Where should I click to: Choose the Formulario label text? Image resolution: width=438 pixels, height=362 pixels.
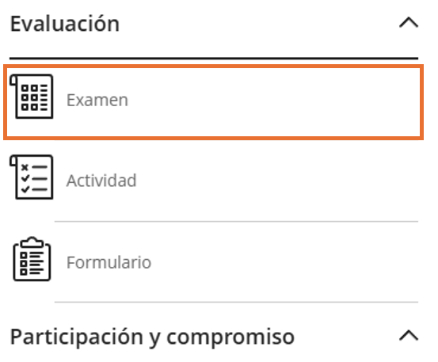point(109,262)
